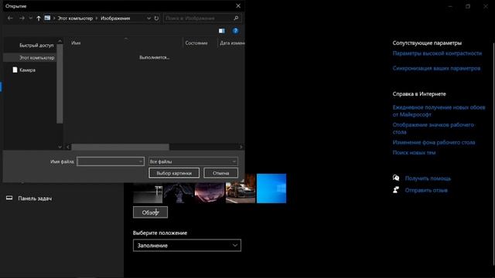Click the file list horizontal scrollbar thumb
The image size is (495, 278).
tap(121, 147)
